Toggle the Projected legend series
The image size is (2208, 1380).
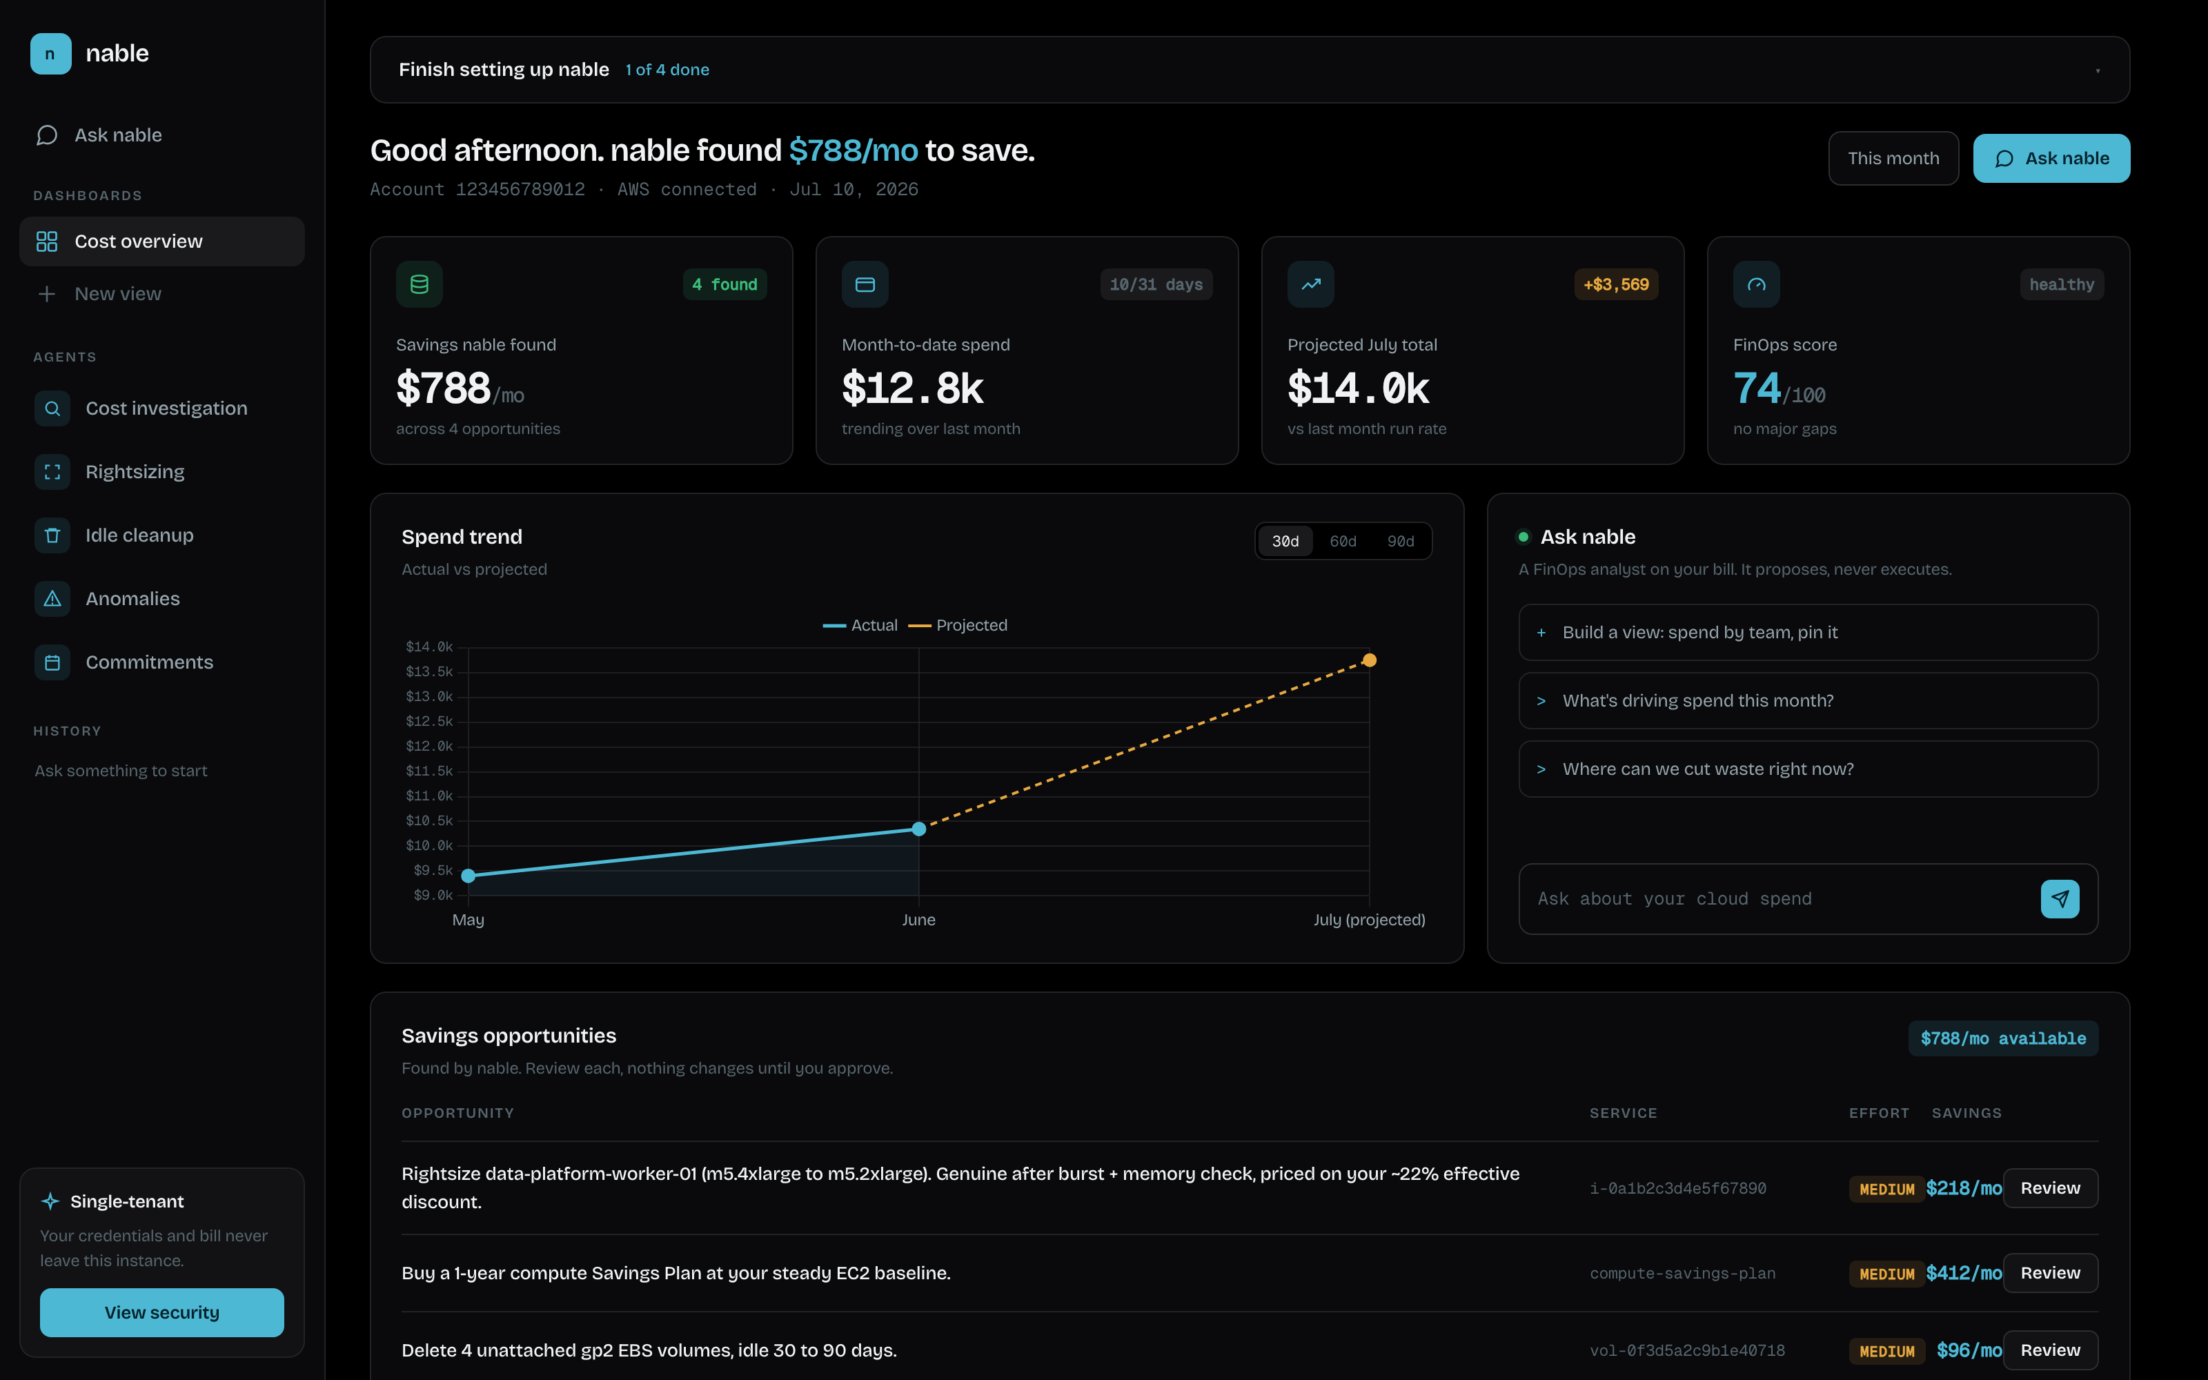click(958, 625)
